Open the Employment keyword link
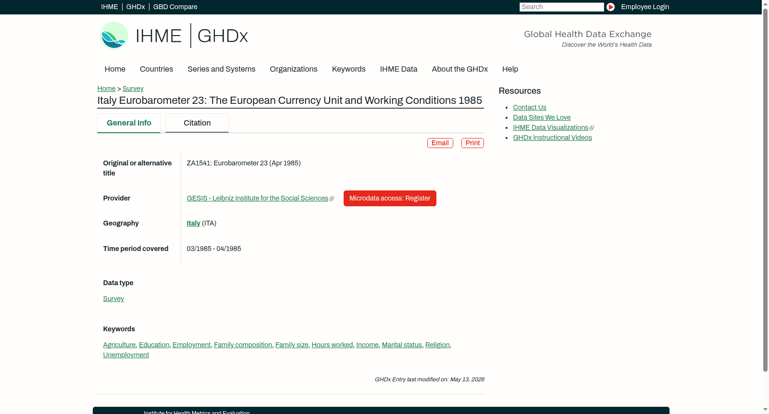The width and height of the screenshot is (769, 414). click(191, 345)
